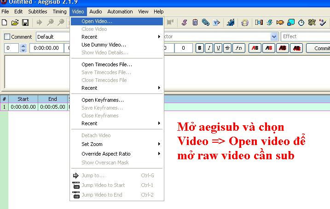Expand Recent submenu below Show Video Details
Screen dimensions: 330x209
pyautogui.click(x=117, y=37)
